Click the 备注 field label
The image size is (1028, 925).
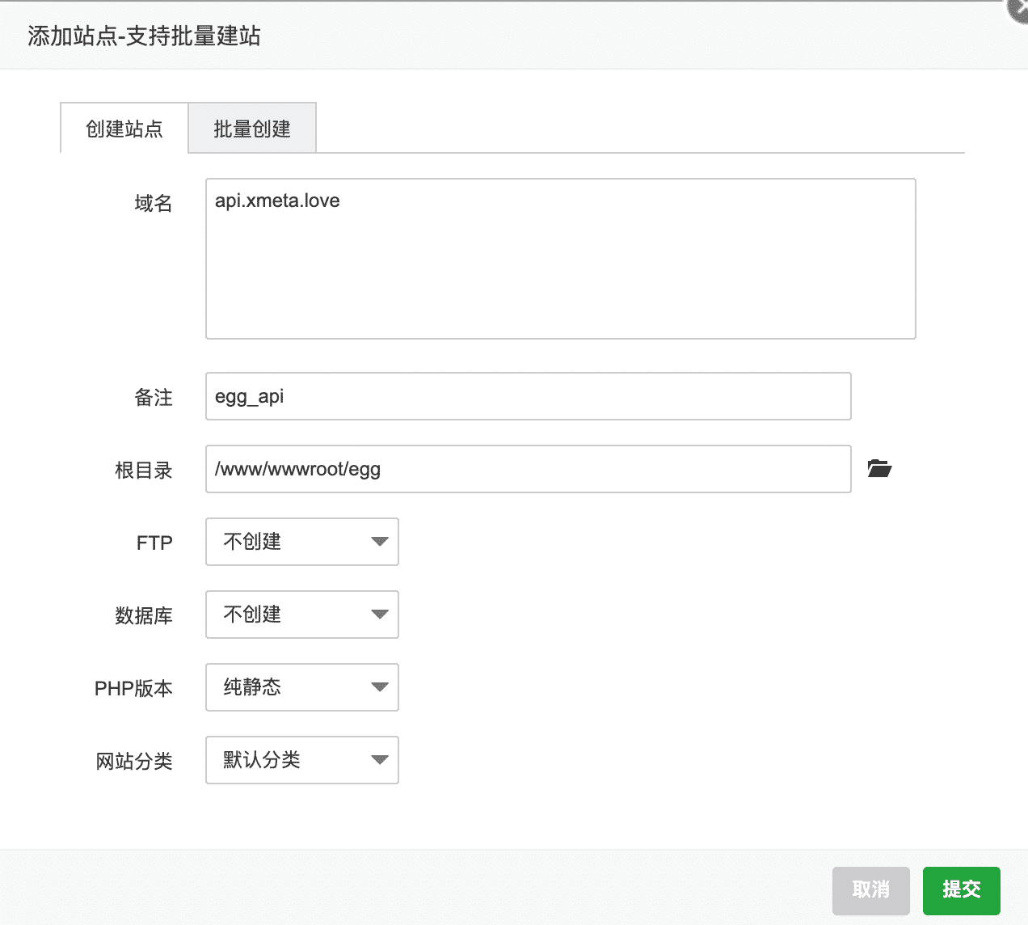[x=154, y=397]
